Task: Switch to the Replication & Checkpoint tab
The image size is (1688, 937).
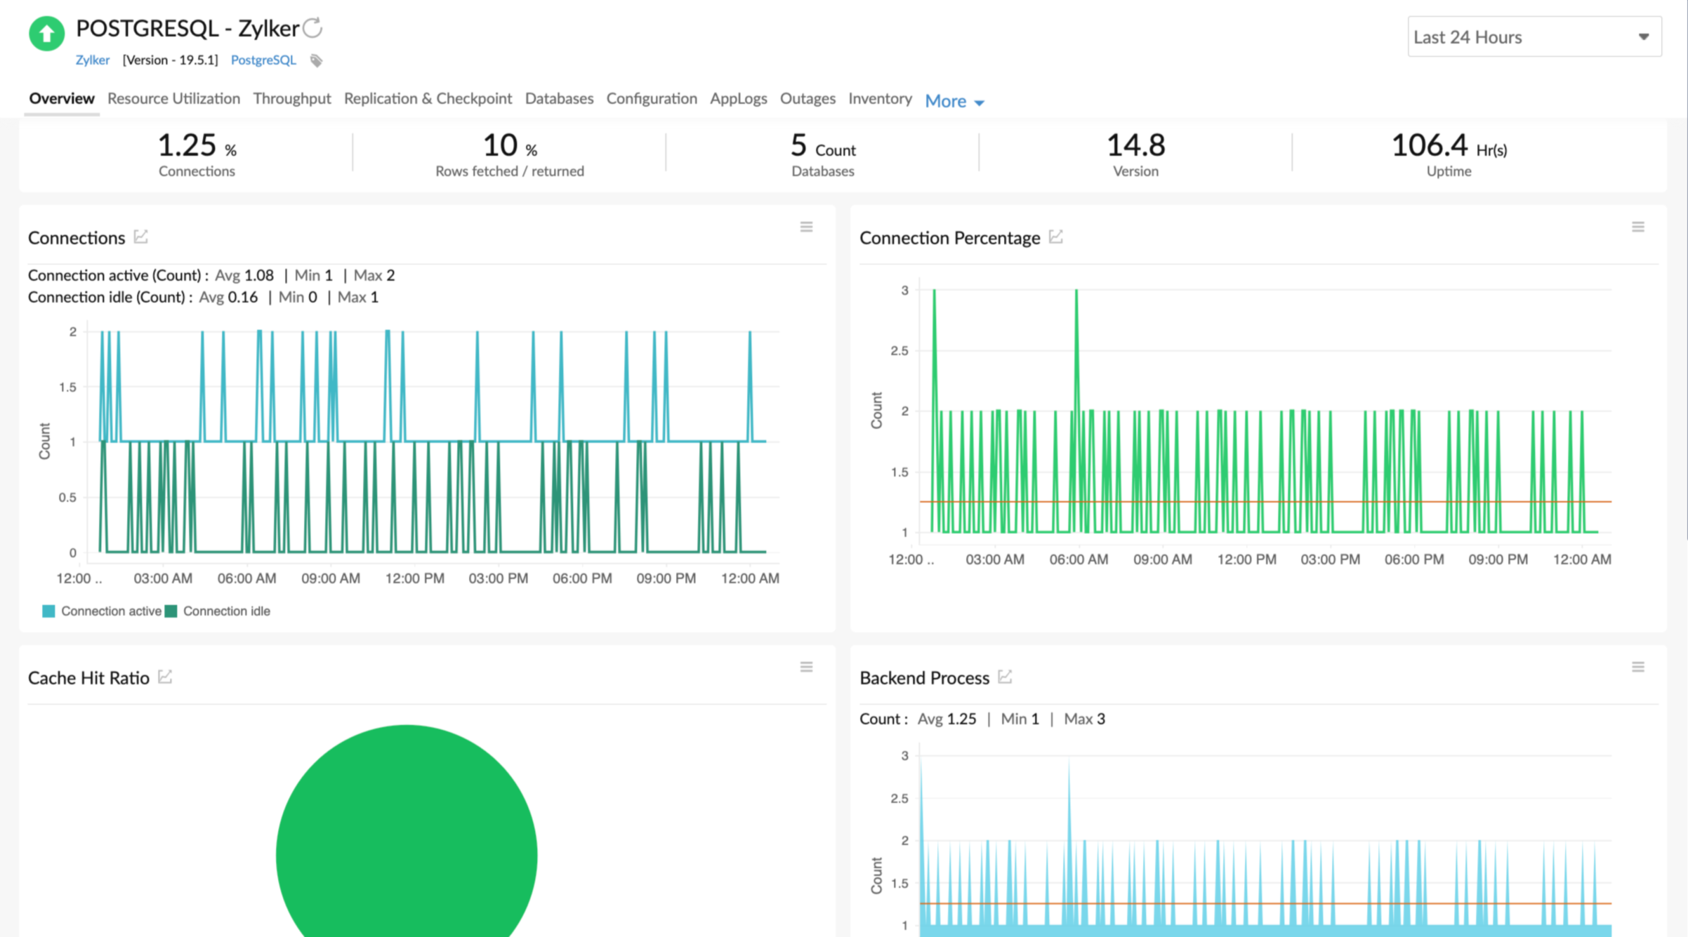Action: [x=428, y=98]
